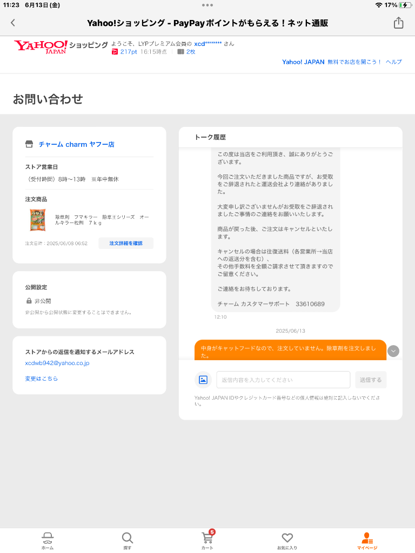415x553 pixels.
Task: Open the 2枚 coupons link
Action: 191,52
